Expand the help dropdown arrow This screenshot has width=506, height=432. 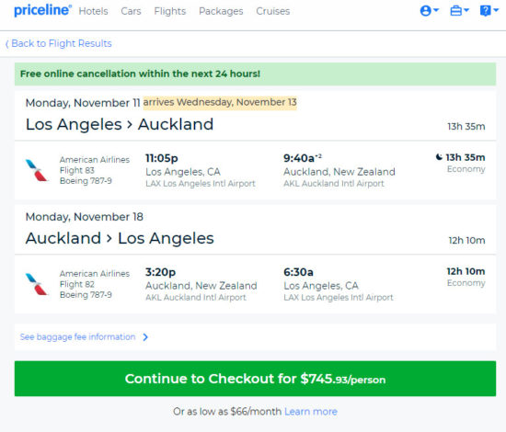(x=496, y=10)
